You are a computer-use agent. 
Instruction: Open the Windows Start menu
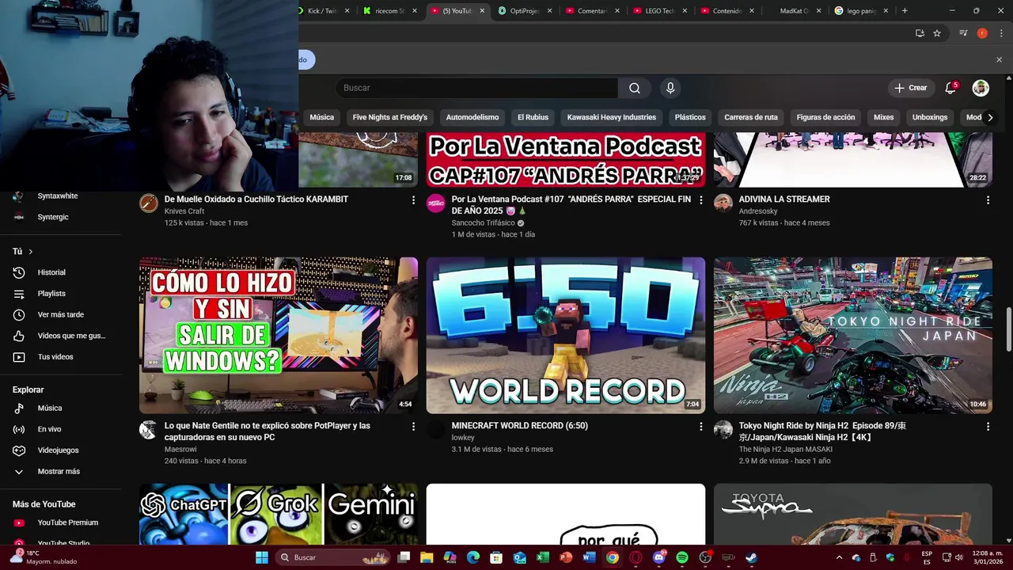[261, 557]
